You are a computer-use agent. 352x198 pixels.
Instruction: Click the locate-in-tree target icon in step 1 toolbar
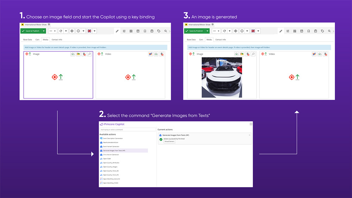(x=72, y=31)
